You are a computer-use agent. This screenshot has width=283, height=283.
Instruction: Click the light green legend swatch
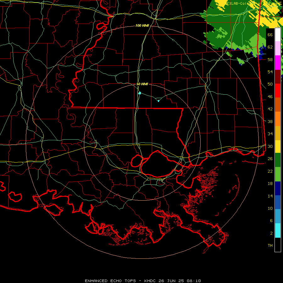tap(278, 174)
